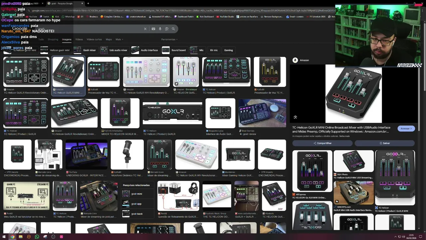Image resolution: width=426 pixels, height=240 pixels.
Task: Apply the Audio interface filter chip
Action: pyautogui.click(x=145, y=50)
